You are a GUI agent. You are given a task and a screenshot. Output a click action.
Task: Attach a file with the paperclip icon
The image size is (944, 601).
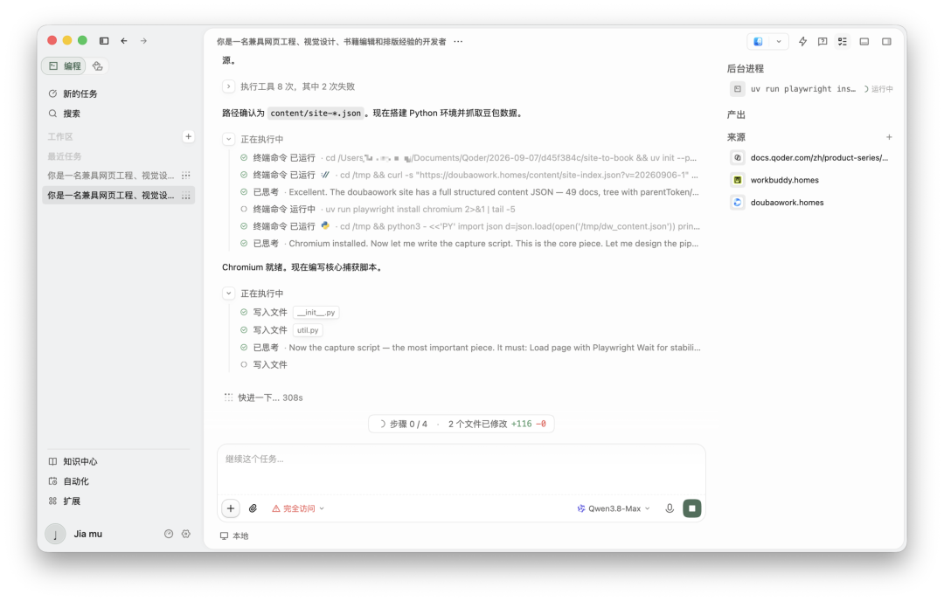[x=253, y=508]
